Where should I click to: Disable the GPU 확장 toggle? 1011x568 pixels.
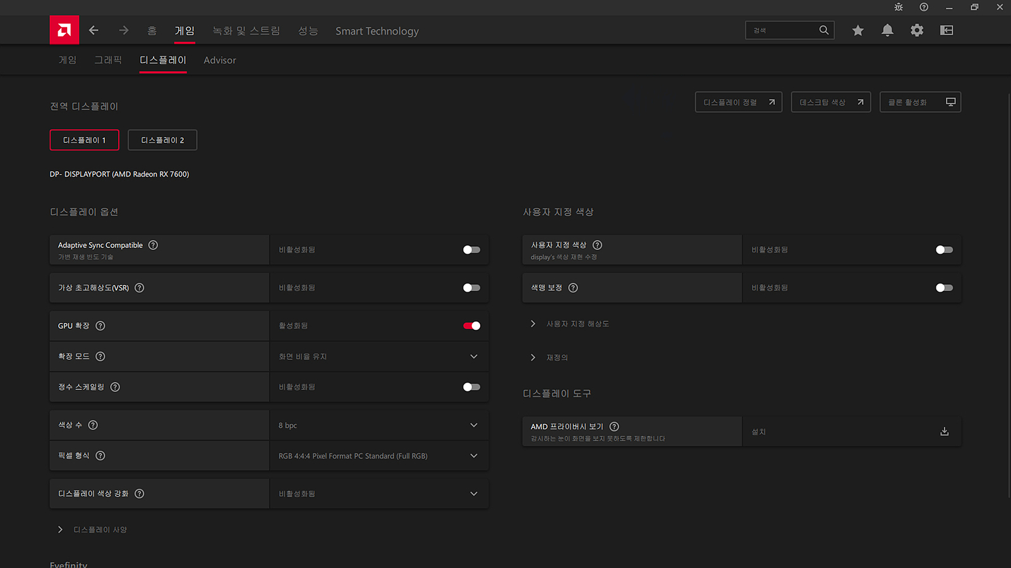[471, 326]
